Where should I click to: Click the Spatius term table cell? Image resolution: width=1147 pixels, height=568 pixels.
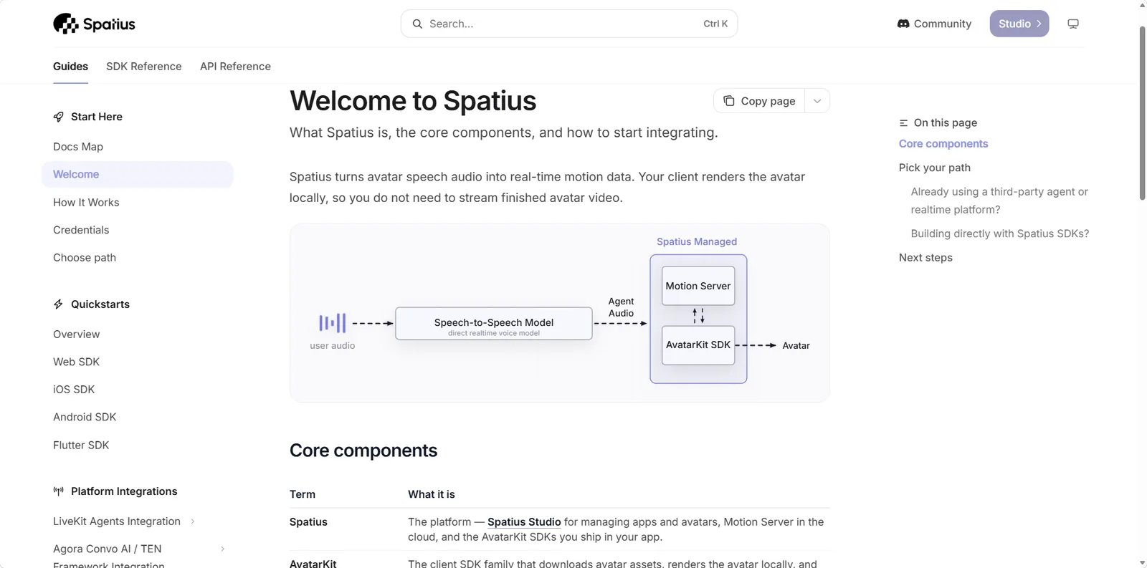point(308,522)
